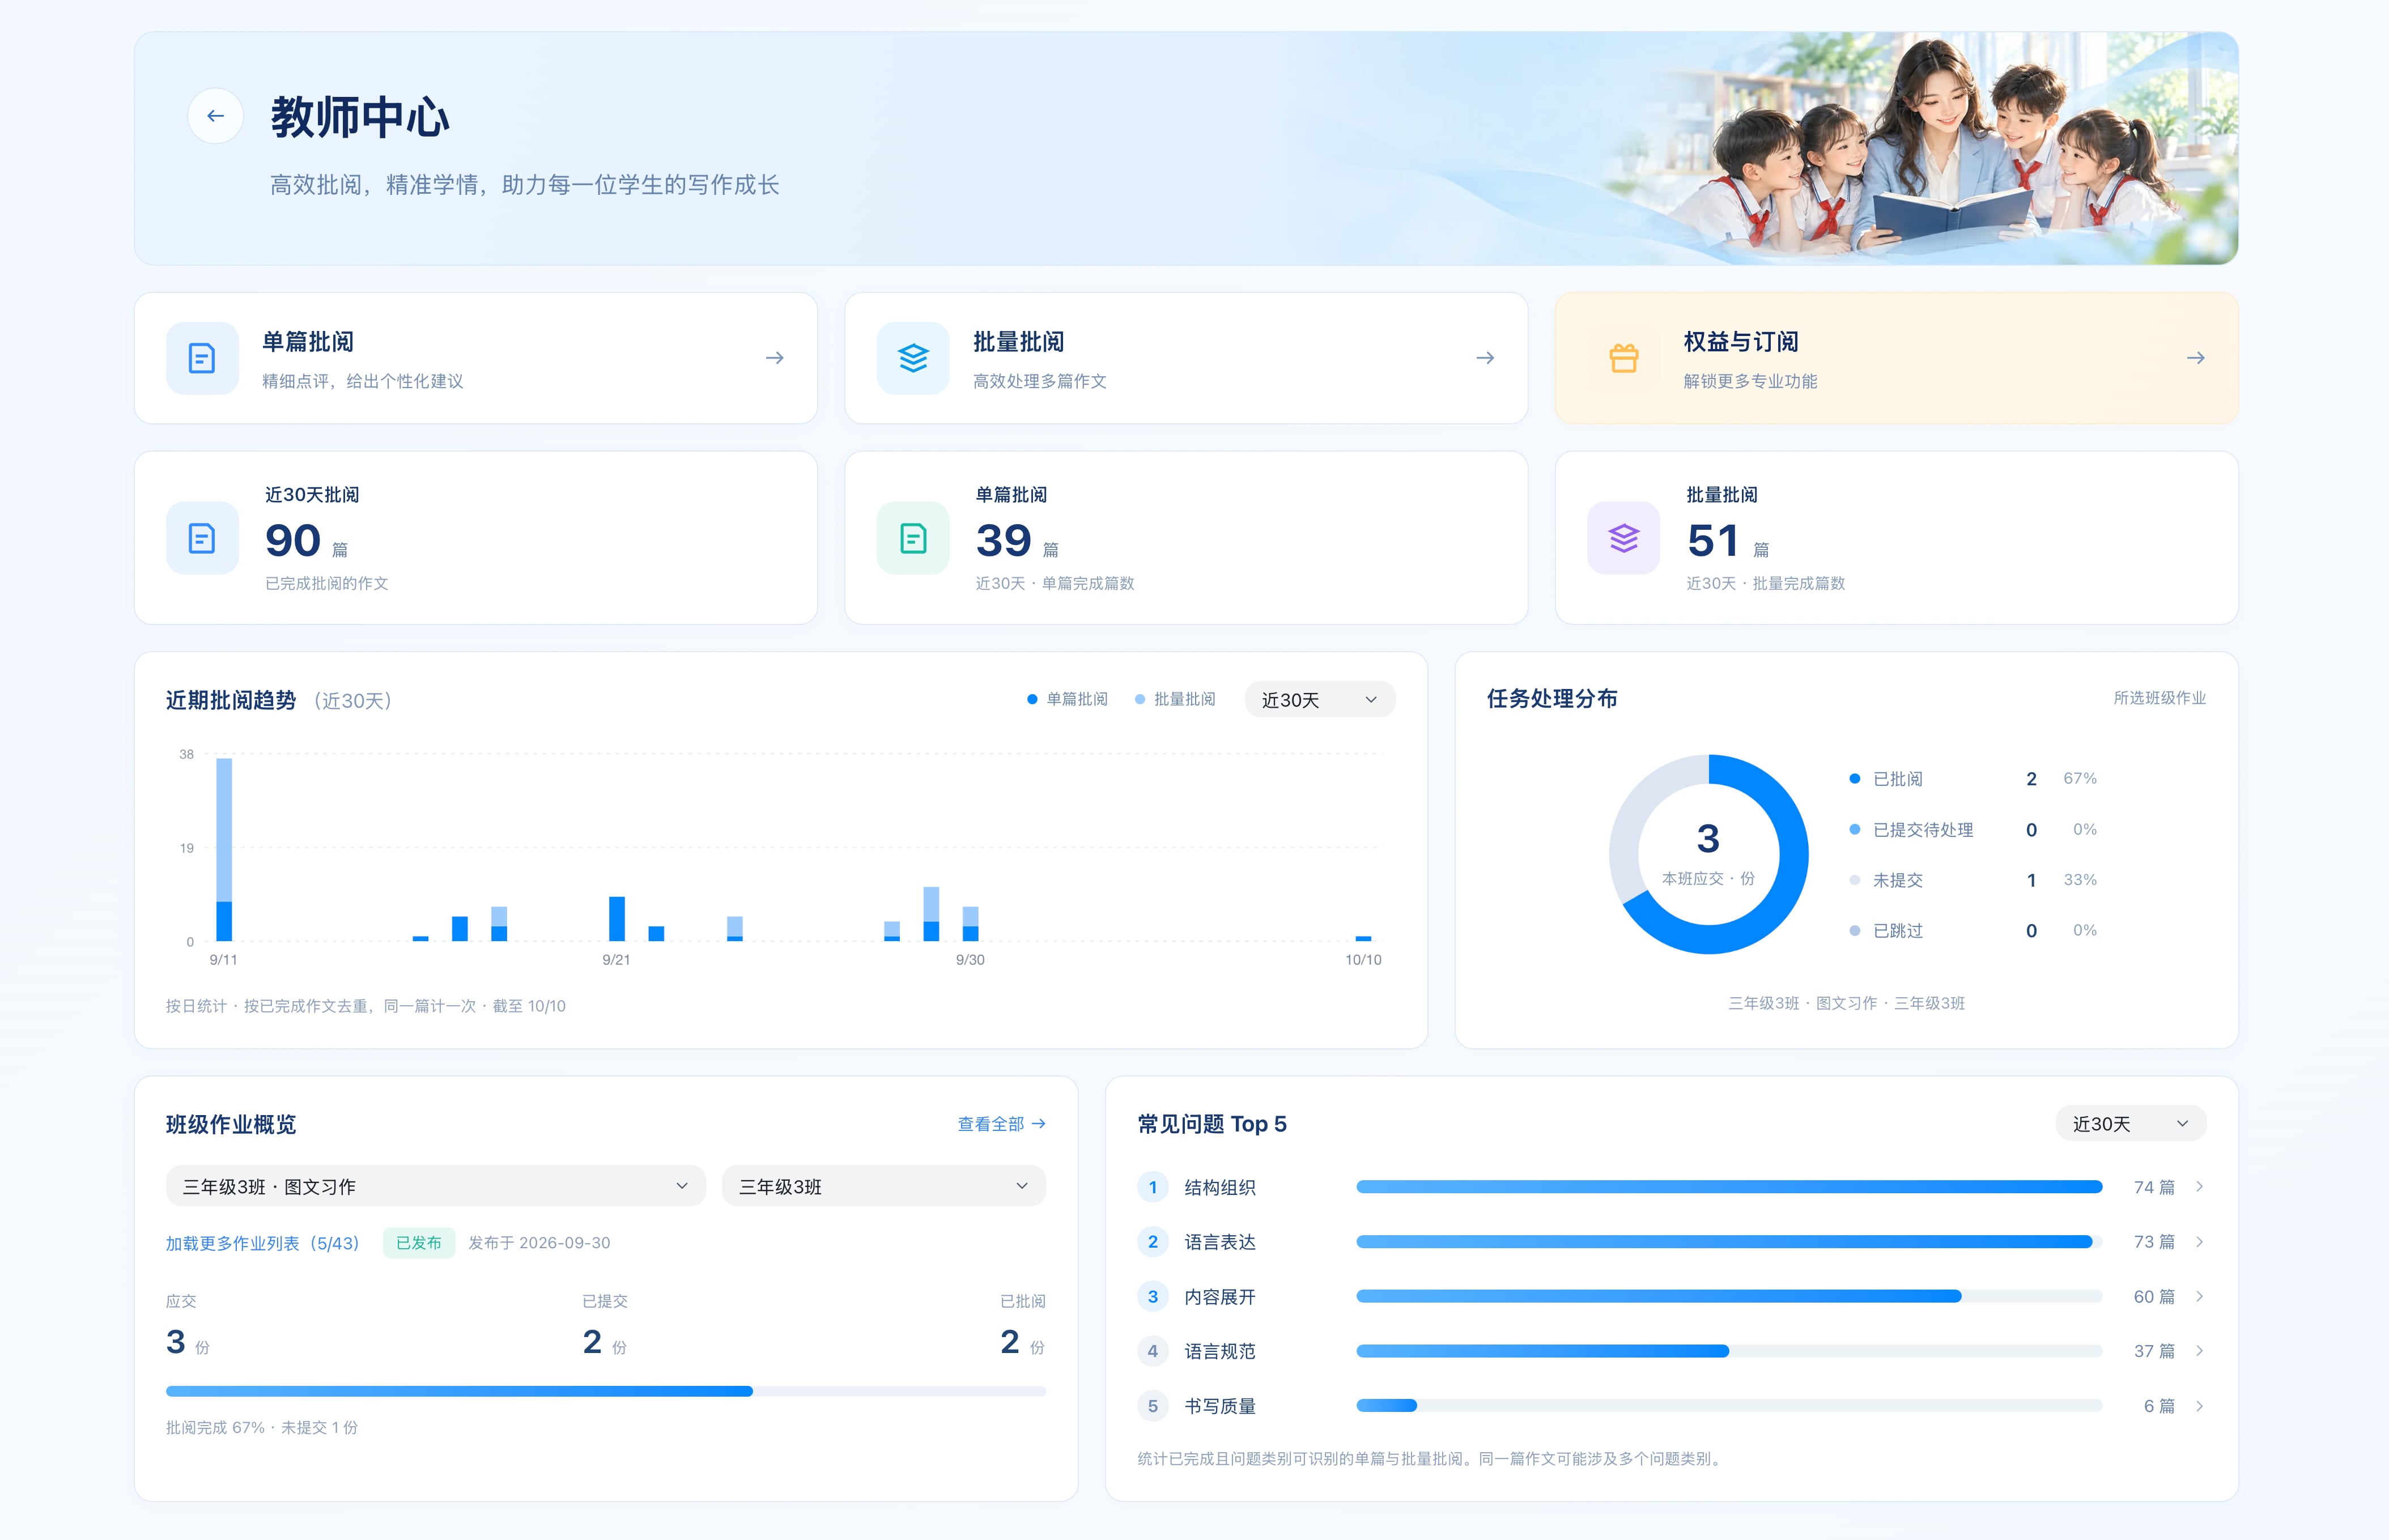Click the arrow on the 权益与订阅 card
This screenshot has width=2389, height=1540.
pos(2196,358)
